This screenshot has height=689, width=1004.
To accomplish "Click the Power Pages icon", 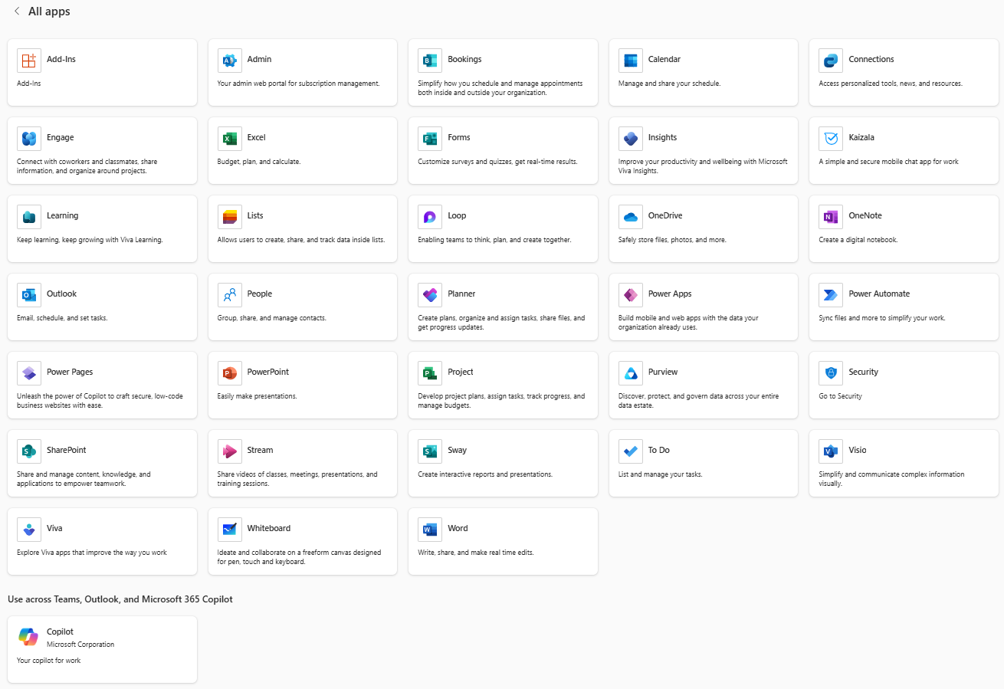I will tap(29, 373).
